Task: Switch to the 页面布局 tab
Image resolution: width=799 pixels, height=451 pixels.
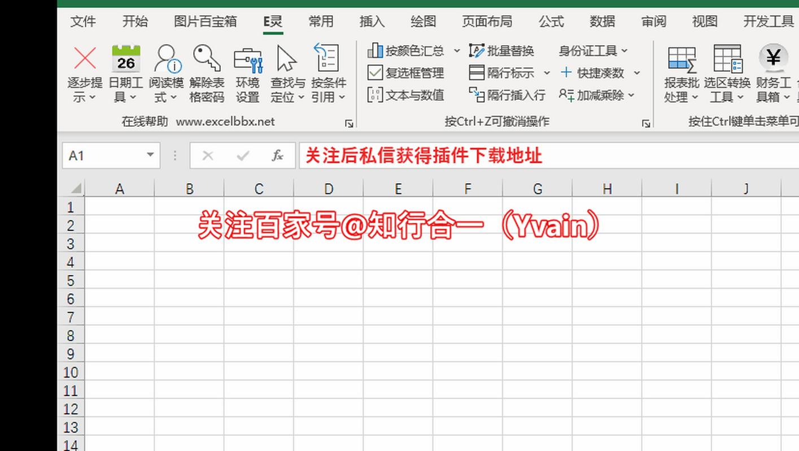Action: tap(487, 21)
